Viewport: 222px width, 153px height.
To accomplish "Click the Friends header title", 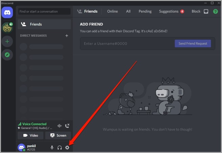I will point(91,11).
